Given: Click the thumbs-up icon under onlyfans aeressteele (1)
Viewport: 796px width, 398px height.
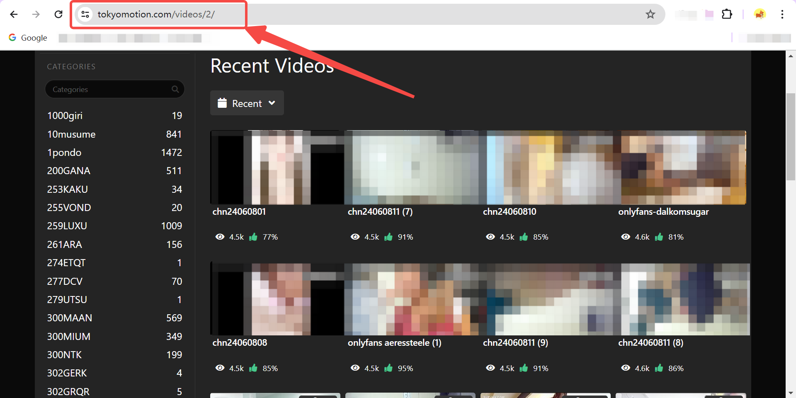Looking at the screenshot, I should pos(388,368).
